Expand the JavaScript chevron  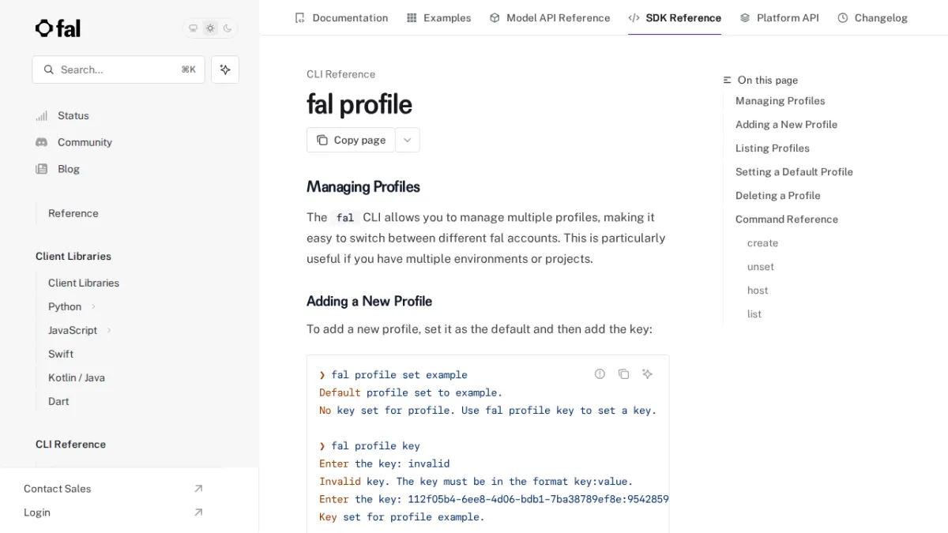tap(109, 330)
